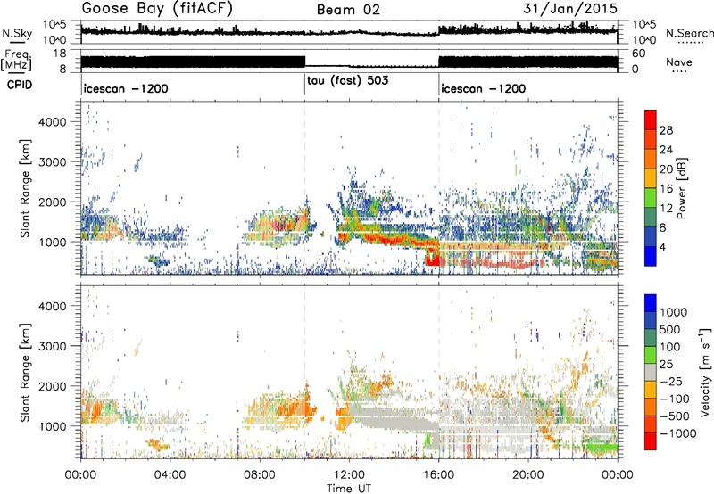Click the '20:00' time axis tick label
The image size is (714, 494).
coord(527,475)
